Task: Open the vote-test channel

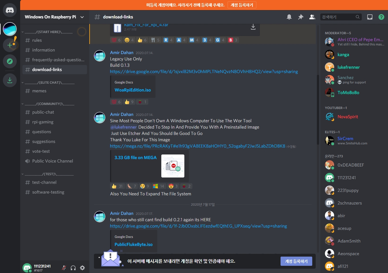Action: [55, 151]
